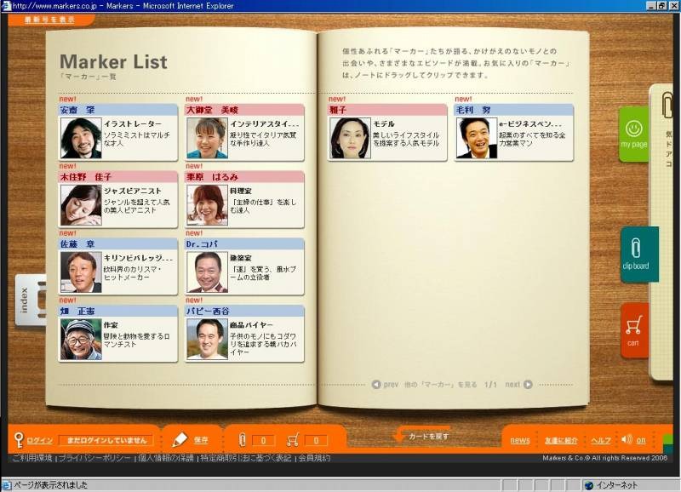
Task: Click e-ビジネスペン job title text
Action: tap(530, 123)
